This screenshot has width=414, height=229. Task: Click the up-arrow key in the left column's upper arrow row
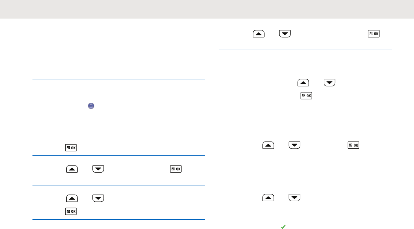pyautogui.click(x=71, y=169)
